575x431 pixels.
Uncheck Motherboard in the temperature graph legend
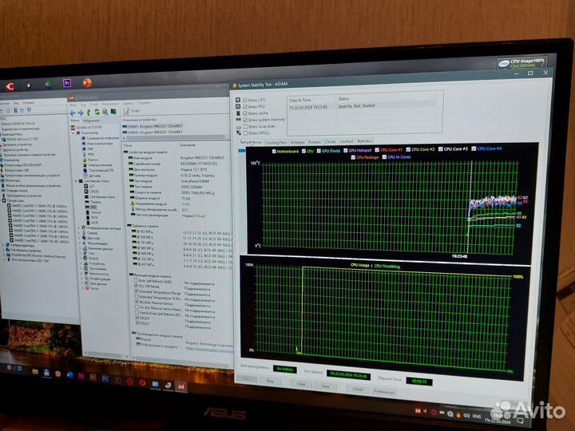coord(274,152)
